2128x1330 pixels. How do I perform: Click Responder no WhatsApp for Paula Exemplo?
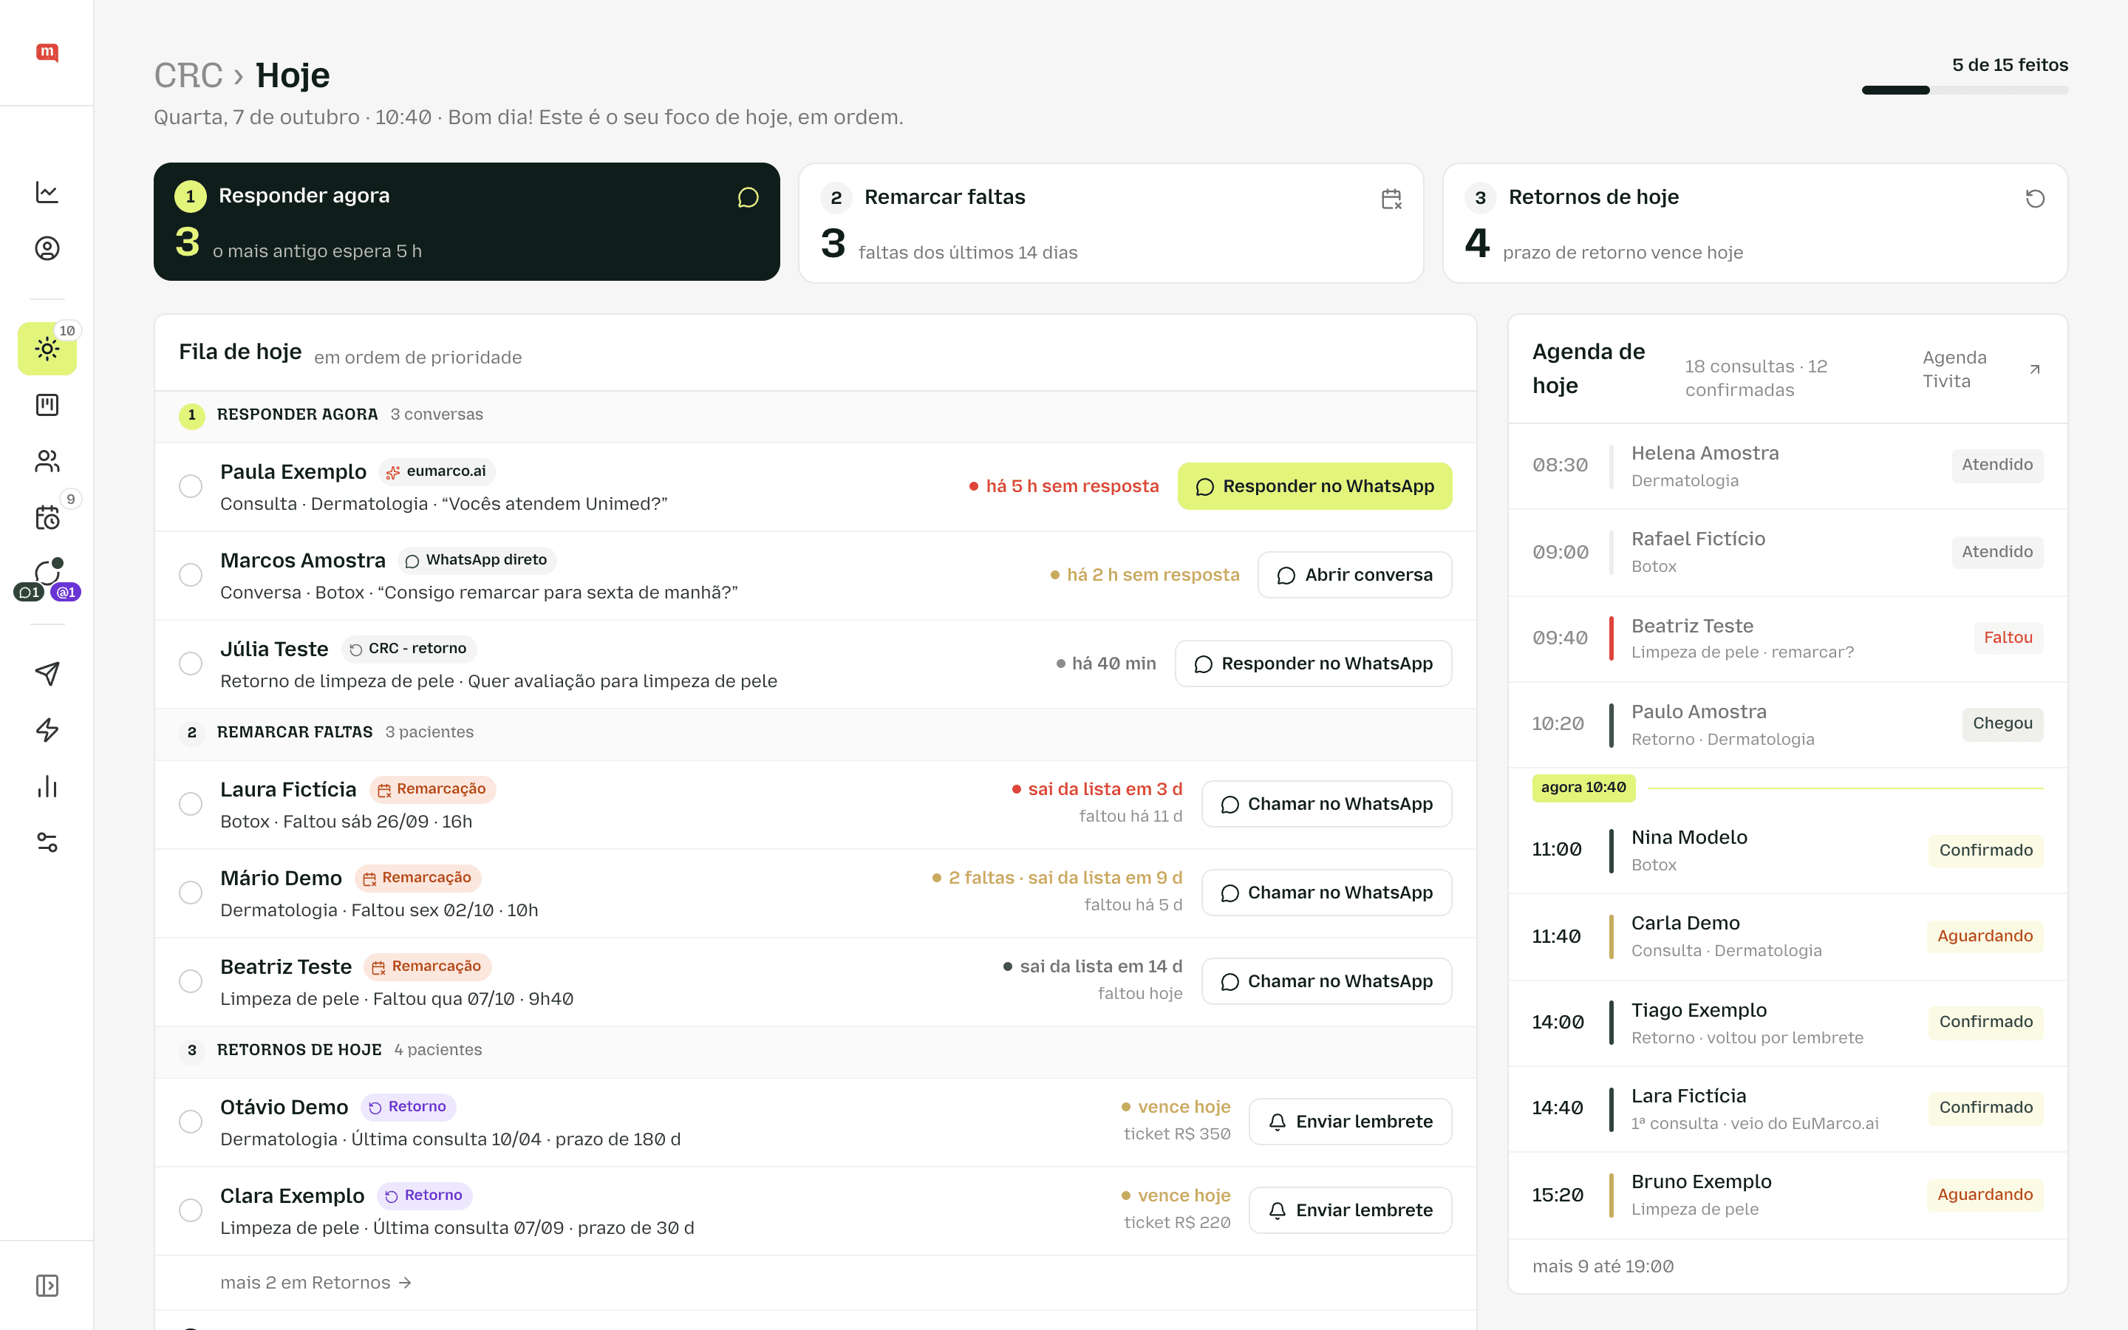click(x=1314, y=486)
